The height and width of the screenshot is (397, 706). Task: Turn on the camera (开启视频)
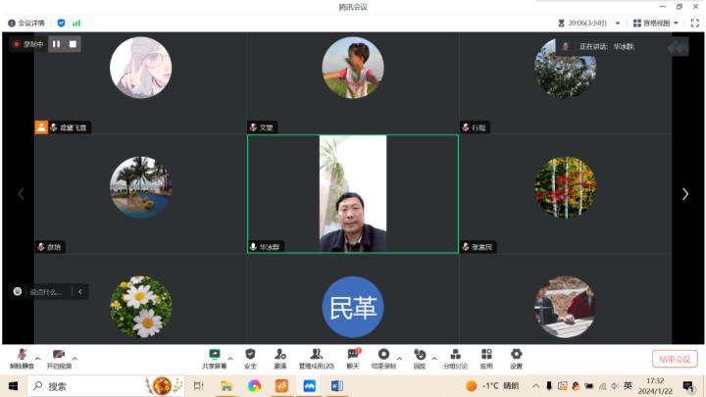point(59,355)
